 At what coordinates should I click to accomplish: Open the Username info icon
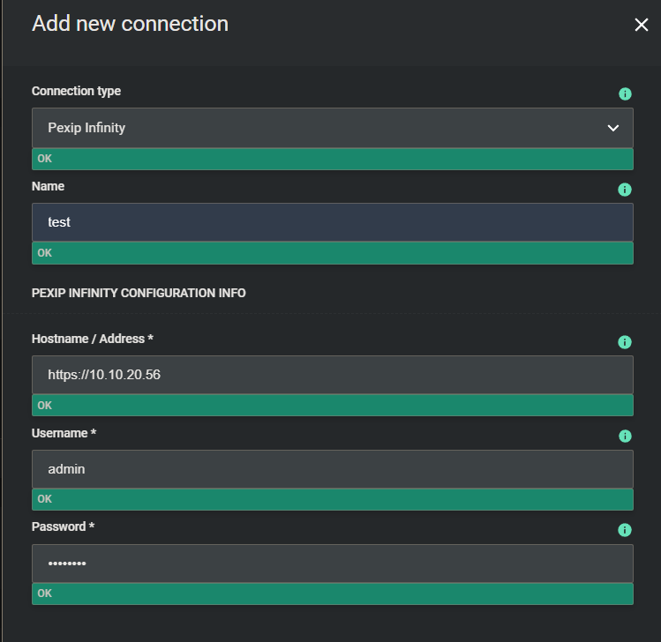coord(625,436)
